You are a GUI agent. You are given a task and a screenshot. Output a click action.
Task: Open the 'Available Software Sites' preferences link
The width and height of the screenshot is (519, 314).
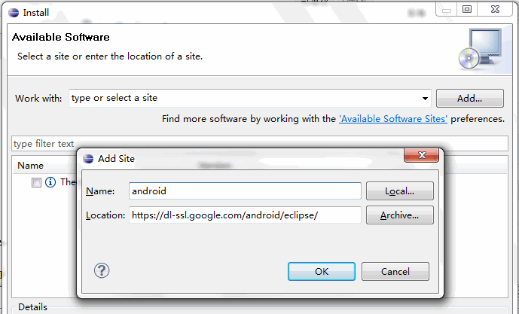(393, 119)
